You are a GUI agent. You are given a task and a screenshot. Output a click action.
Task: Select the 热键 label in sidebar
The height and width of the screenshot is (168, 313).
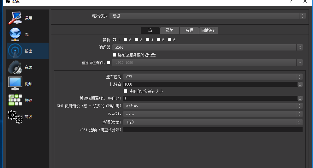[x=28, y=100]
